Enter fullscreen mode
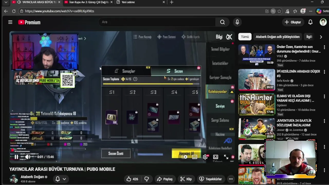329x185 pixels. coord(226,157)
